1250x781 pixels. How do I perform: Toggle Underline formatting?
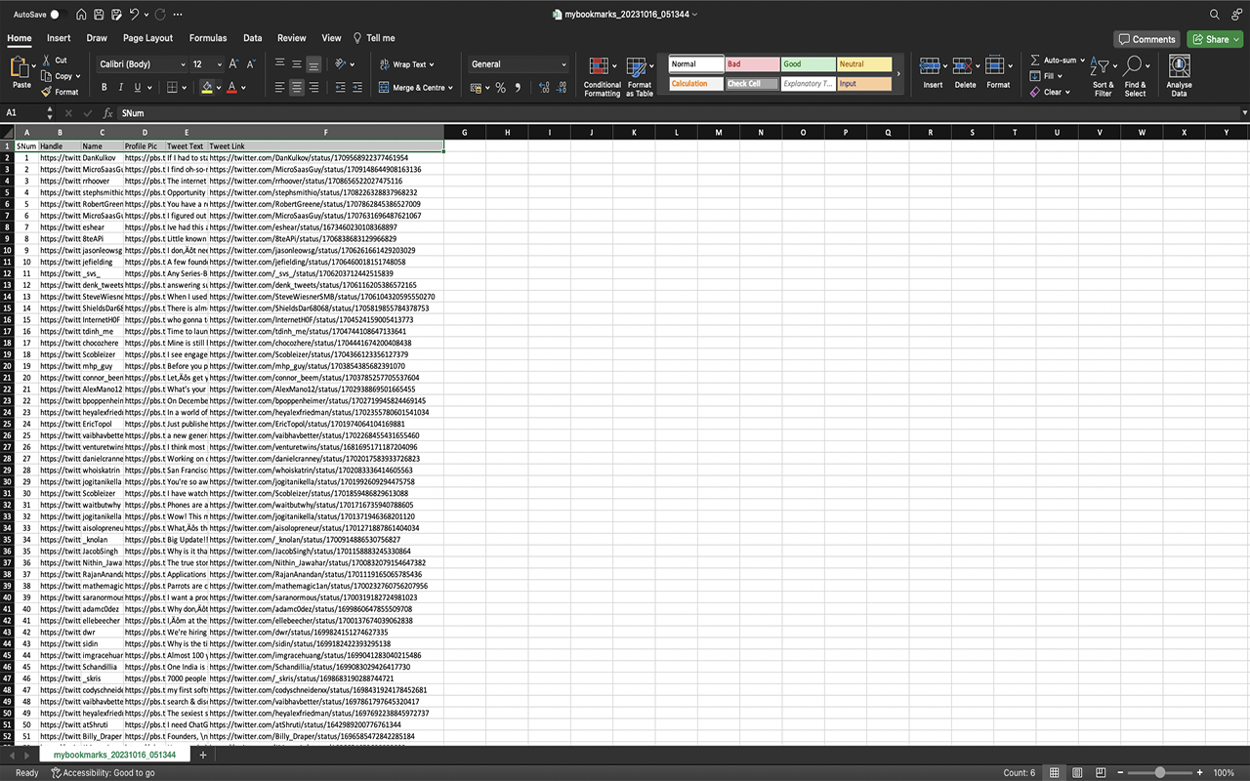click(137, 88)
